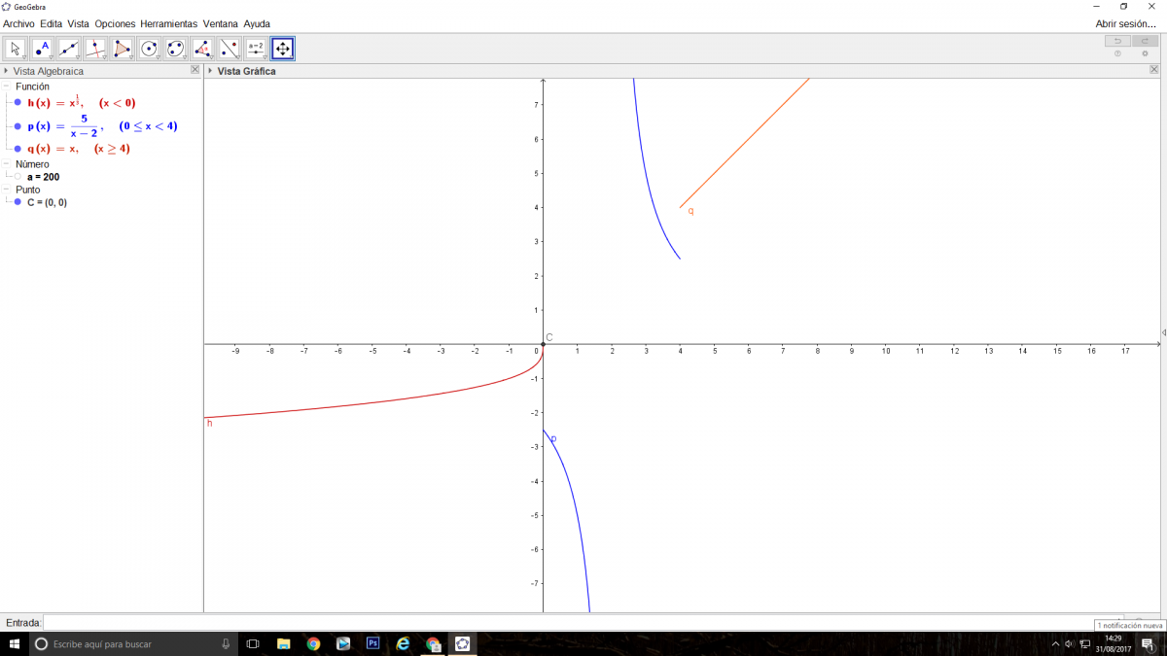This screenshot has height=656, width=1167.
Task: Collapse the Función tree group
Action: (x=7, y=86)
